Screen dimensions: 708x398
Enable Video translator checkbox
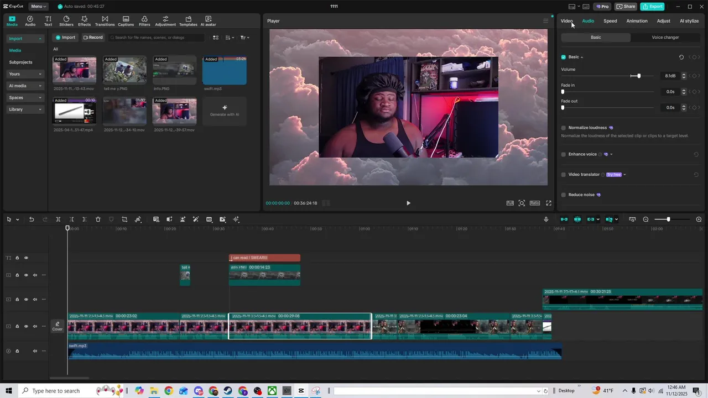564,175
